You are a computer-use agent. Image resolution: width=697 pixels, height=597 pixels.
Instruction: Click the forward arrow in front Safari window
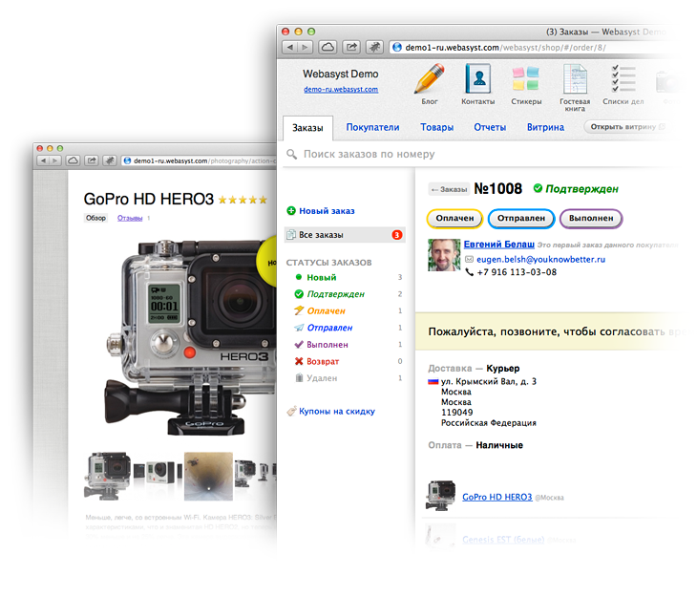point(305,47)
